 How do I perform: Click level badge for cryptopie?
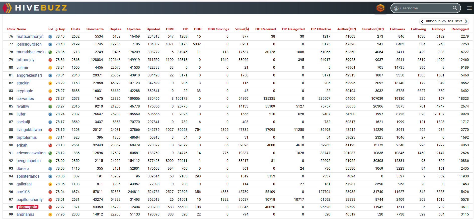(x=50, y=91)
